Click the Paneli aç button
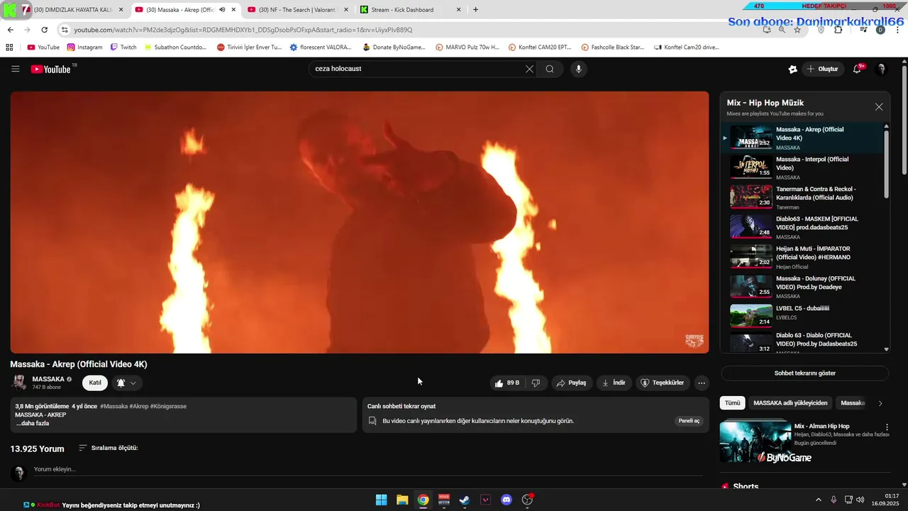Viewport: 908px width, 511px height. point(689,421)
